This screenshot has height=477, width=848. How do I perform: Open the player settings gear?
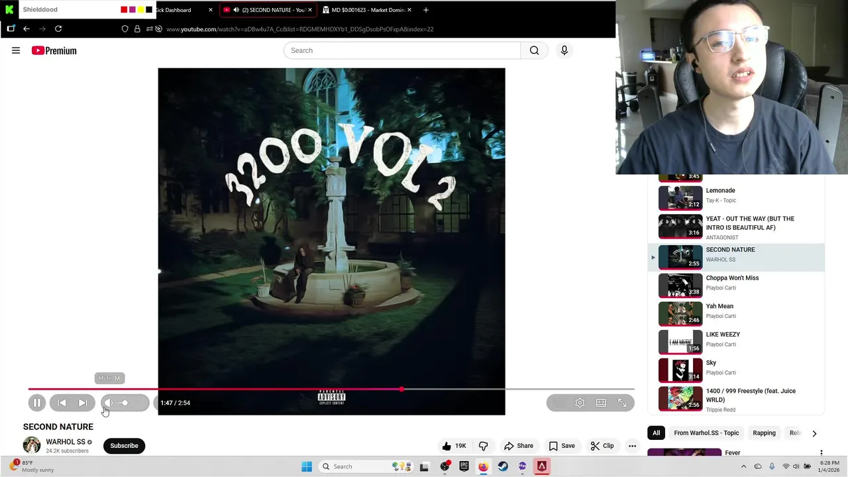pos(580,403)
